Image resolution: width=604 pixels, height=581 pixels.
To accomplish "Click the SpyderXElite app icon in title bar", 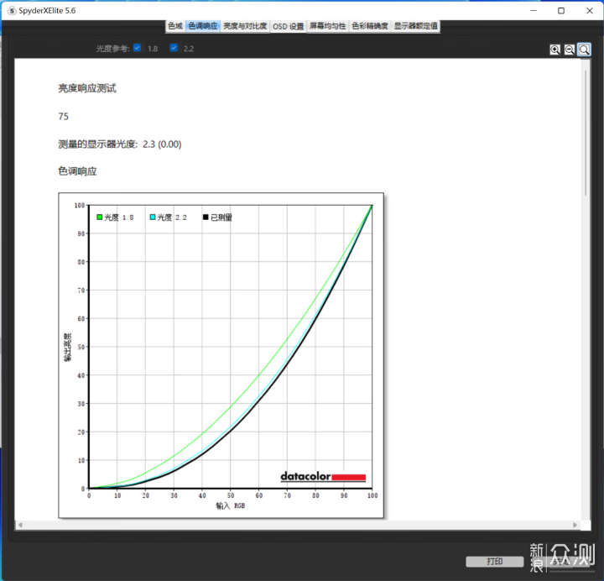I will [12, 11].
